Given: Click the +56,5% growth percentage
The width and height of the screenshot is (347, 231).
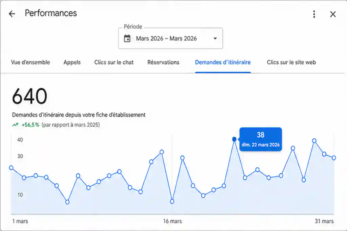Looking at the screenshot, I should click(30, 125).
